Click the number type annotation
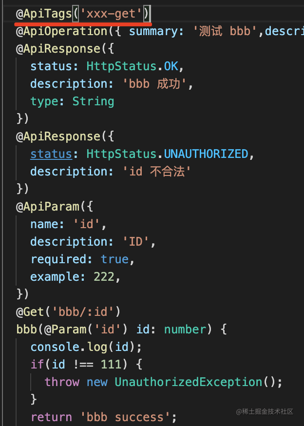This screenshot has width=304, height=426. pos(185,329)
